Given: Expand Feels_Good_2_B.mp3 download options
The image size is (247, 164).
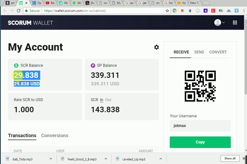Looking at the screenshot, I should point(106,159).
